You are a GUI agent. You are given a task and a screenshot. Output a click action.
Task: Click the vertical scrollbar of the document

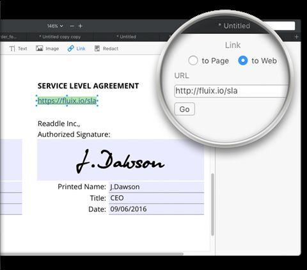pos(212,205)
